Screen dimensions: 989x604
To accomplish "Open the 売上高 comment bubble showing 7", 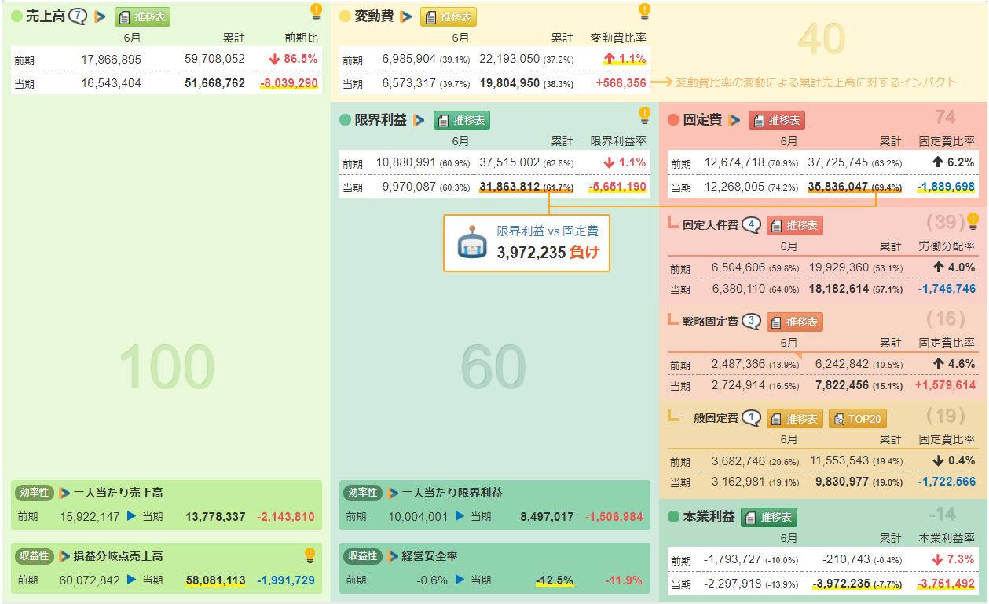I will pos(78,16).
